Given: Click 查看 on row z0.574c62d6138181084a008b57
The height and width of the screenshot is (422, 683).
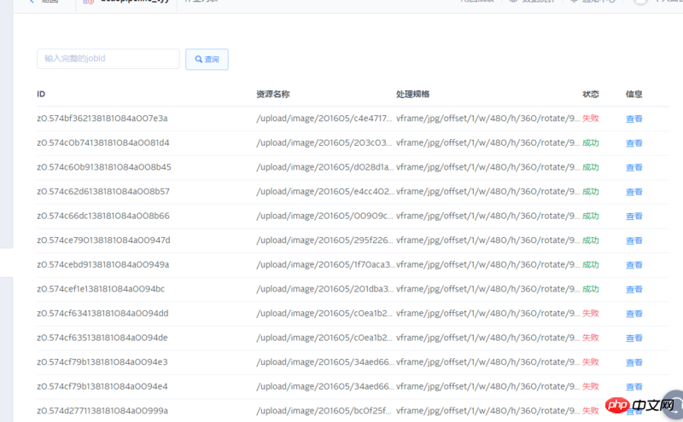Looking at the screenshot, I should tap(633, 192).
